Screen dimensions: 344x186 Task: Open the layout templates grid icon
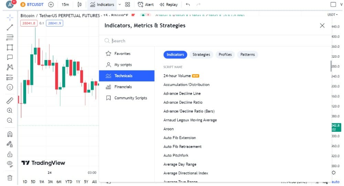pyautogui.click(x=128, y=4)
